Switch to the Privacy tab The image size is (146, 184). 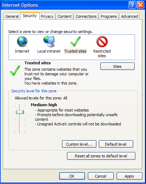(47, 16)
